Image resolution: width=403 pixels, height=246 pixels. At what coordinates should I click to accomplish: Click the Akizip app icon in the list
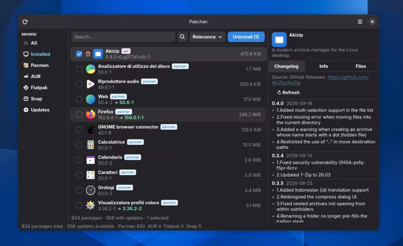[x=98, y=54]
